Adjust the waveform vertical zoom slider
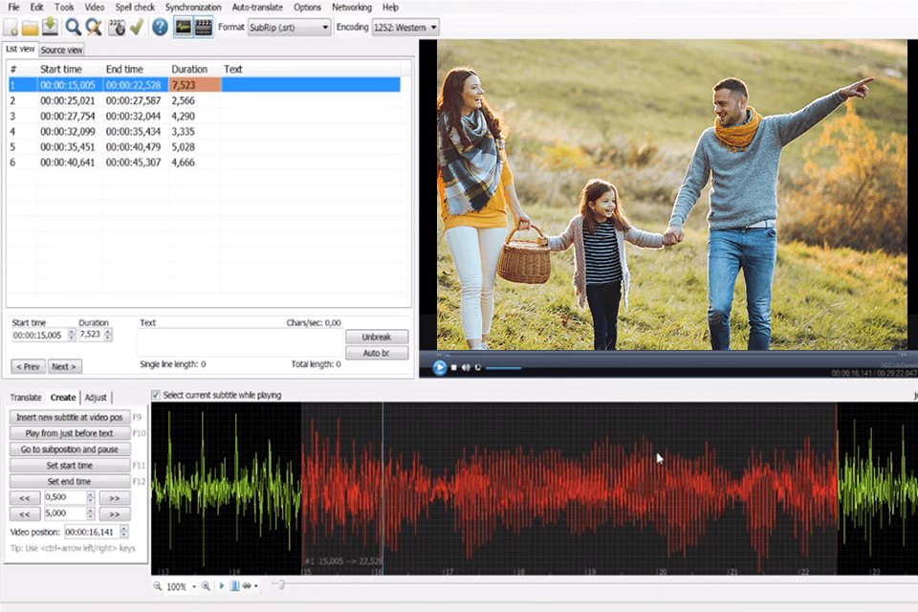Viewport: 918px width, 612px height. tap(279, 585)
